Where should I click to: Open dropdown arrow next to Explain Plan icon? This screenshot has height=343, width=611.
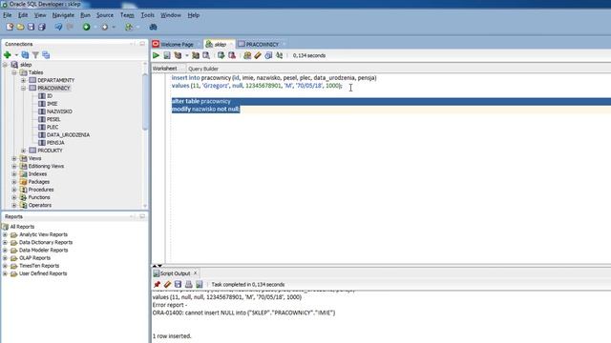click(187, 55)
